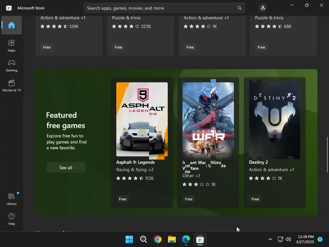Viewport: 329px width, 247px height.
Task: Click Microsoft Store taskbar icon
Action: tap(200, 239)
